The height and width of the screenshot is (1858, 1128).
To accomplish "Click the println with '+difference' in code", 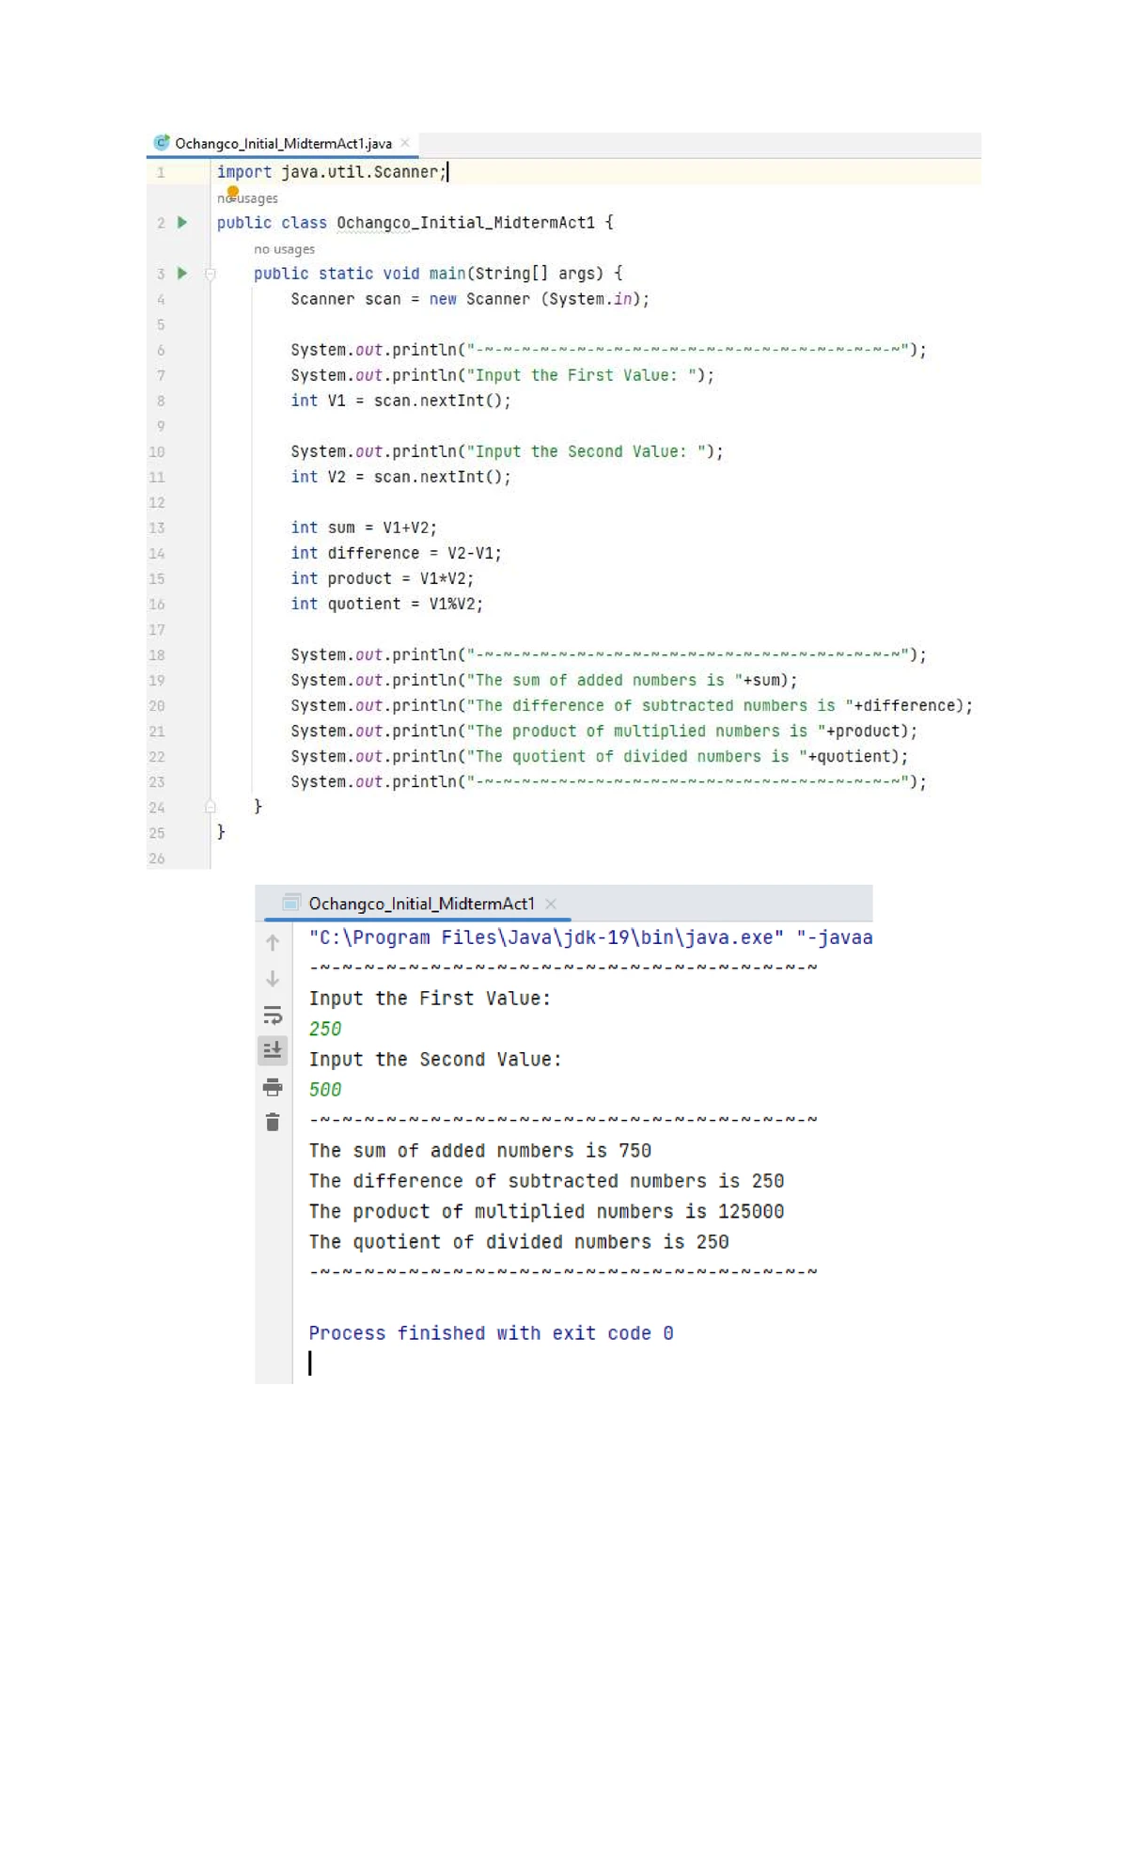I will pyautogui.click(x=632, y=705).
